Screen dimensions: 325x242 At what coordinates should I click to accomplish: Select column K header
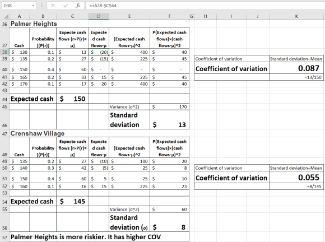tap(296, 16)
